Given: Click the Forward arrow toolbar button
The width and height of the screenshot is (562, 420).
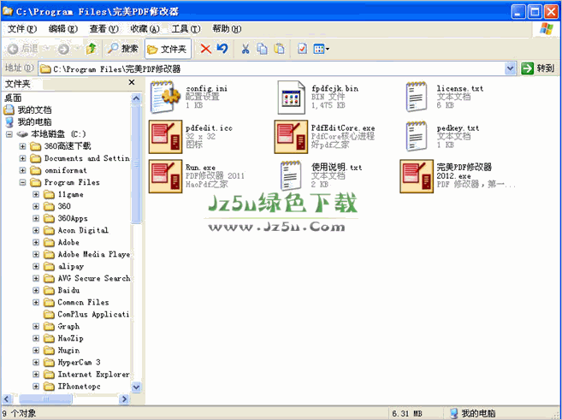Looking at the screenshot, I should 64,49.
